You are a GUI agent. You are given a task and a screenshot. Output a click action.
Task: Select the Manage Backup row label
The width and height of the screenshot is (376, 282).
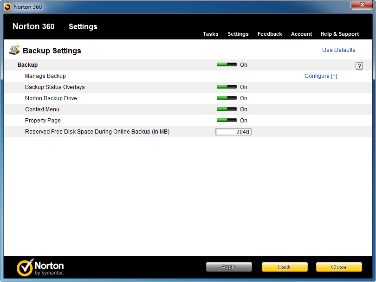[x=45, y=76]
